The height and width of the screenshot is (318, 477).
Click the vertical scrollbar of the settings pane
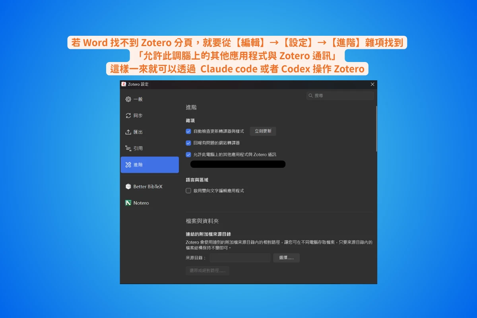[x=376, y=128]
